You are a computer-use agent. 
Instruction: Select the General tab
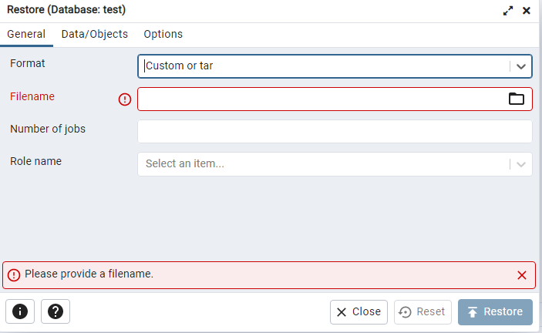(26, 34)
